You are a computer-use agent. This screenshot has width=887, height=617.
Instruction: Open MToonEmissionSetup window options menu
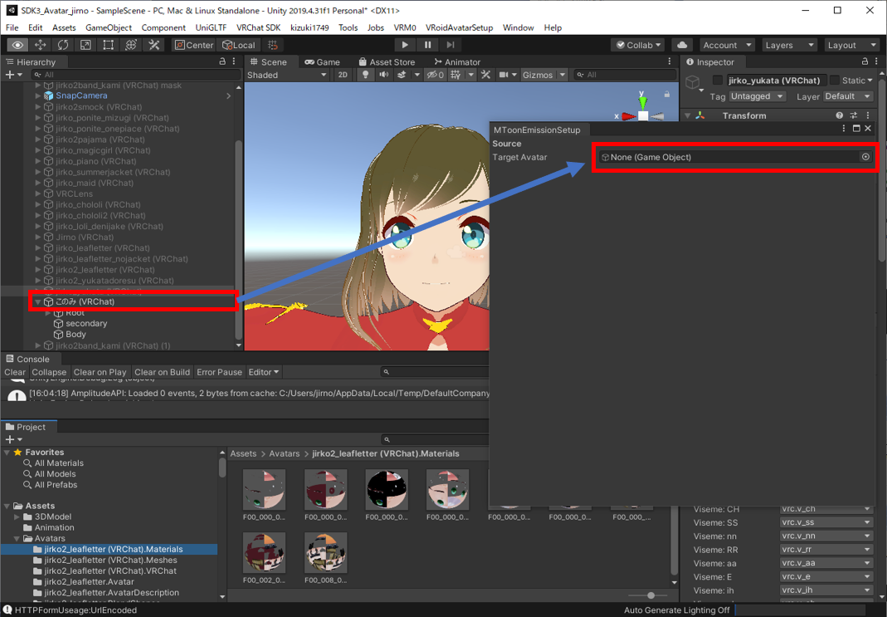coord(844,129)
